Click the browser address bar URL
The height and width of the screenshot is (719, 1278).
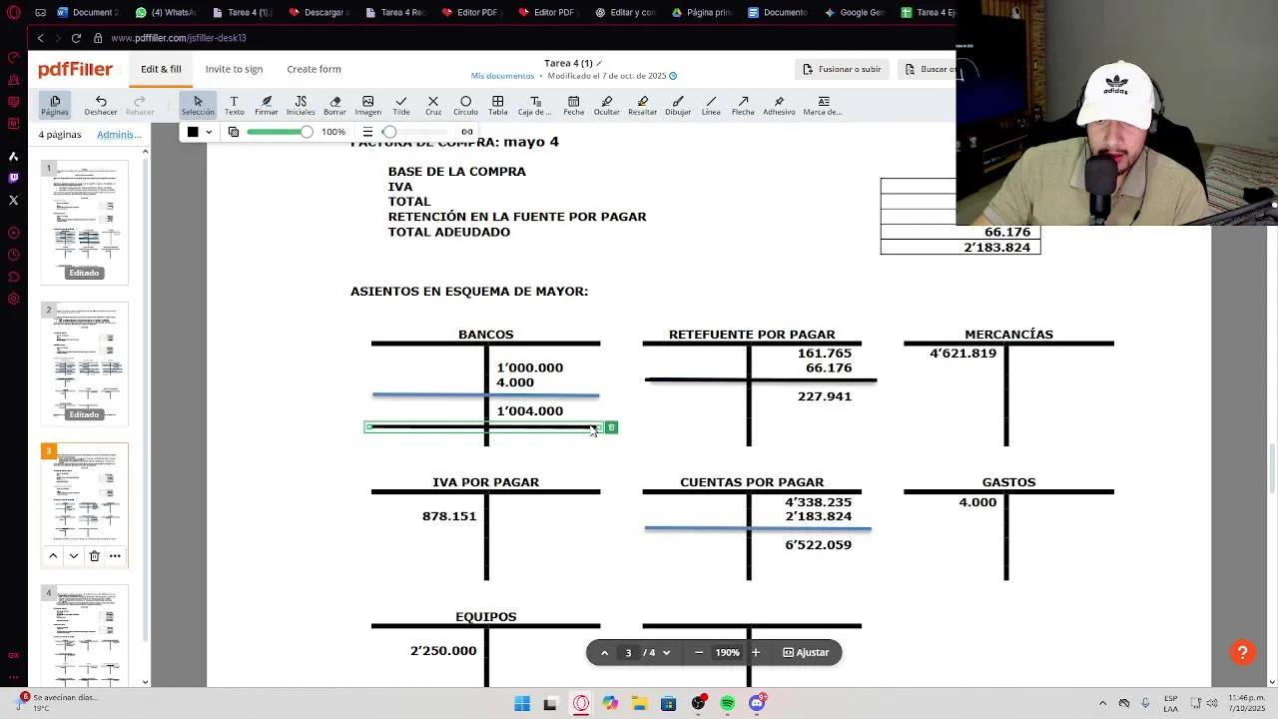[x=179, y=38]
